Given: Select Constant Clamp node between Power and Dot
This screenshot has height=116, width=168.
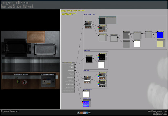Looking at the screenshot, I should pos(137,35).
